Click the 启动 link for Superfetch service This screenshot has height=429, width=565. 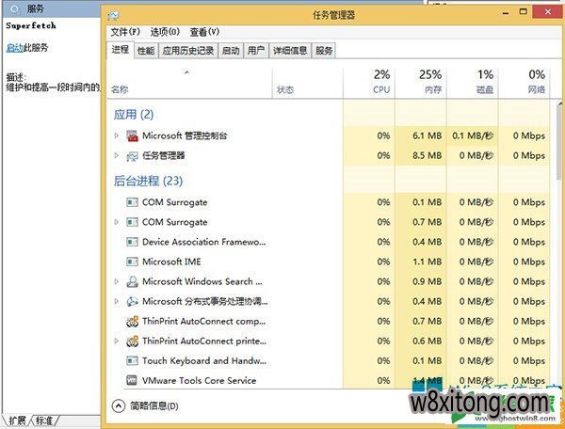pyautogui.click(x=12, y=47)
